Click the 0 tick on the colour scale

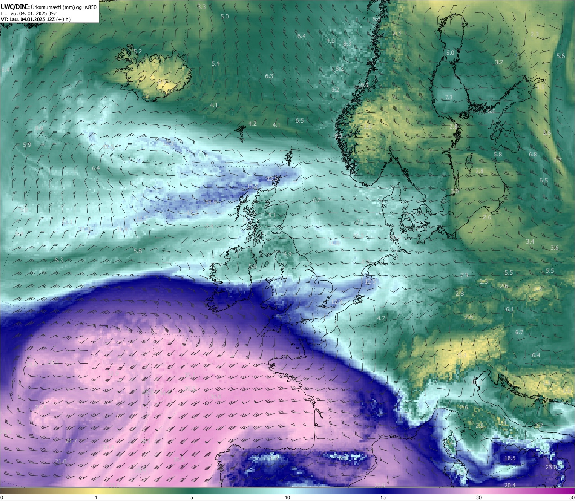coord(2,497)
